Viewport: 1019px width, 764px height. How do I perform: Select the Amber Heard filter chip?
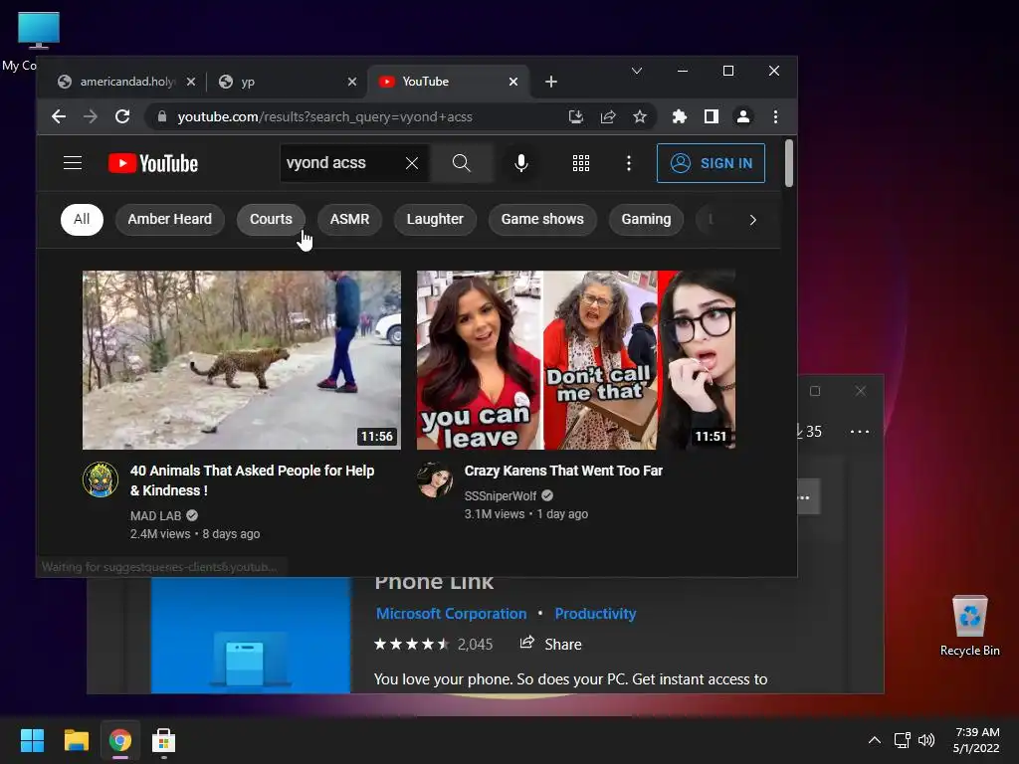click(x=169, y=220)
